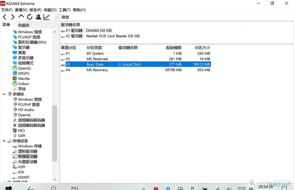Select Windows 存储 tree item
This screenshot has height=190, width=294.
pos(27,146)
